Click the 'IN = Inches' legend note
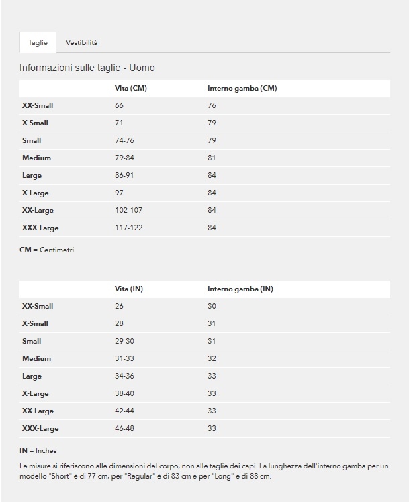The height and width of the screenshot is (502, 411). pyautogui.click(x=38, y=450)
